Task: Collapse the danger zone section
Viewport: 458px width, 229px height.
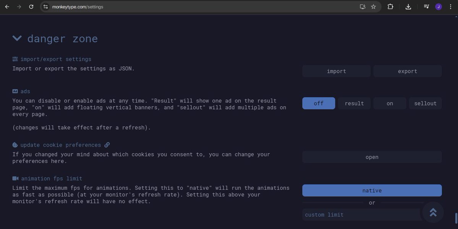Action: (x=17, y=38)
